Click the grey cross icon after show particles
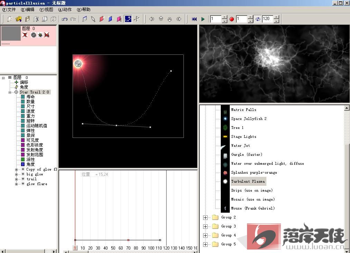This screenshot has width=350, height=253. tap(136, 19)
